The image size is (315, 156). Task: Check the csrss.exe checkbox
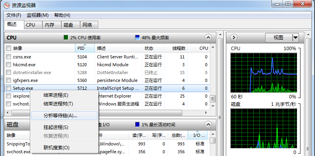tap(8, 57)
